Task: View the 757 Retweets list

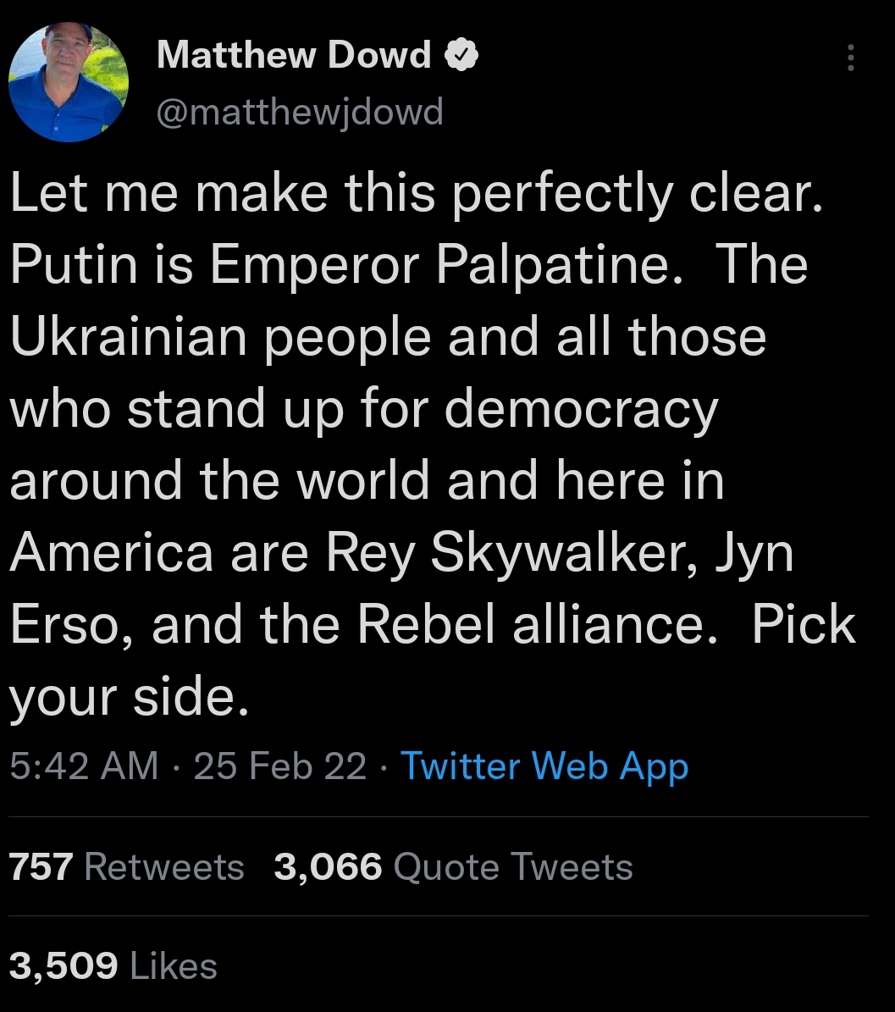Action: pos(126,867)
